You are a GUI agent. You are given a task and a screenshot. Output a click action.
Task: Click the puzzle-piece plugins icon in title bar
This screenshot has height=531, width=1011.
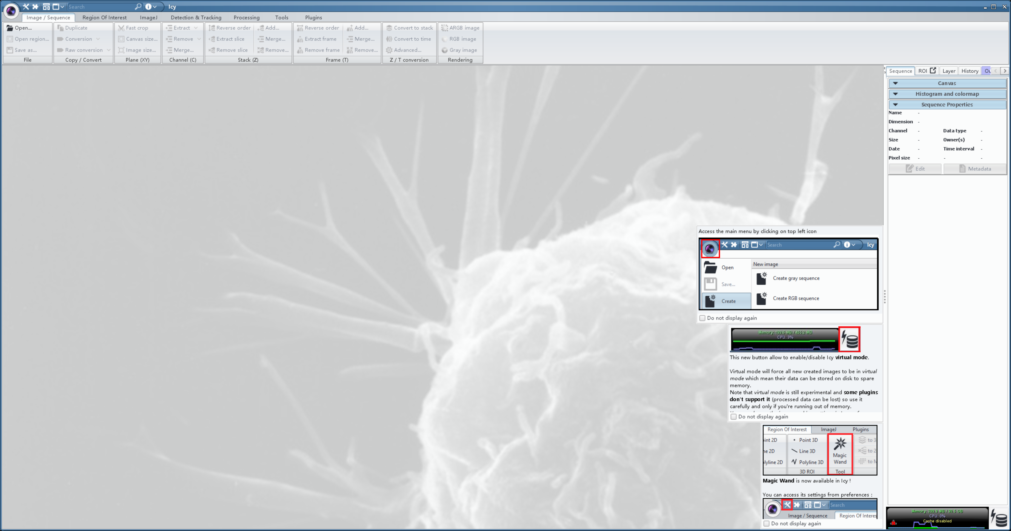click(x=35, y=7)
